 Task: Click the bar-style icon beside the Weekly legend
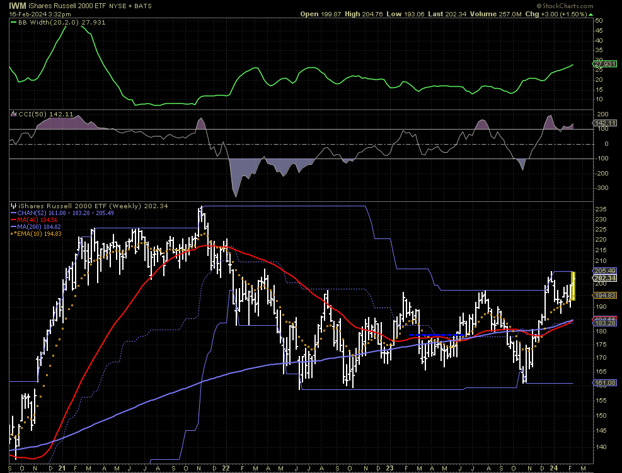(13, 206)
